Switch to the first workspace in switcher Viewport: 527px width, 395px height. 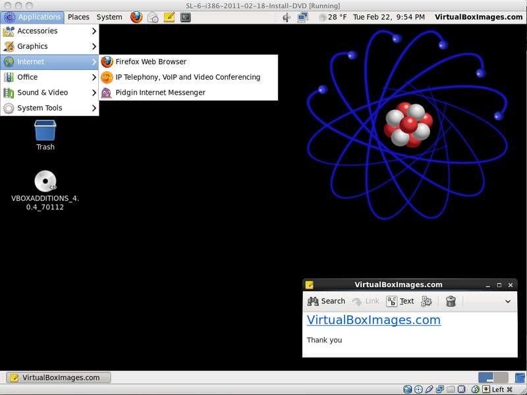[485, 377]
